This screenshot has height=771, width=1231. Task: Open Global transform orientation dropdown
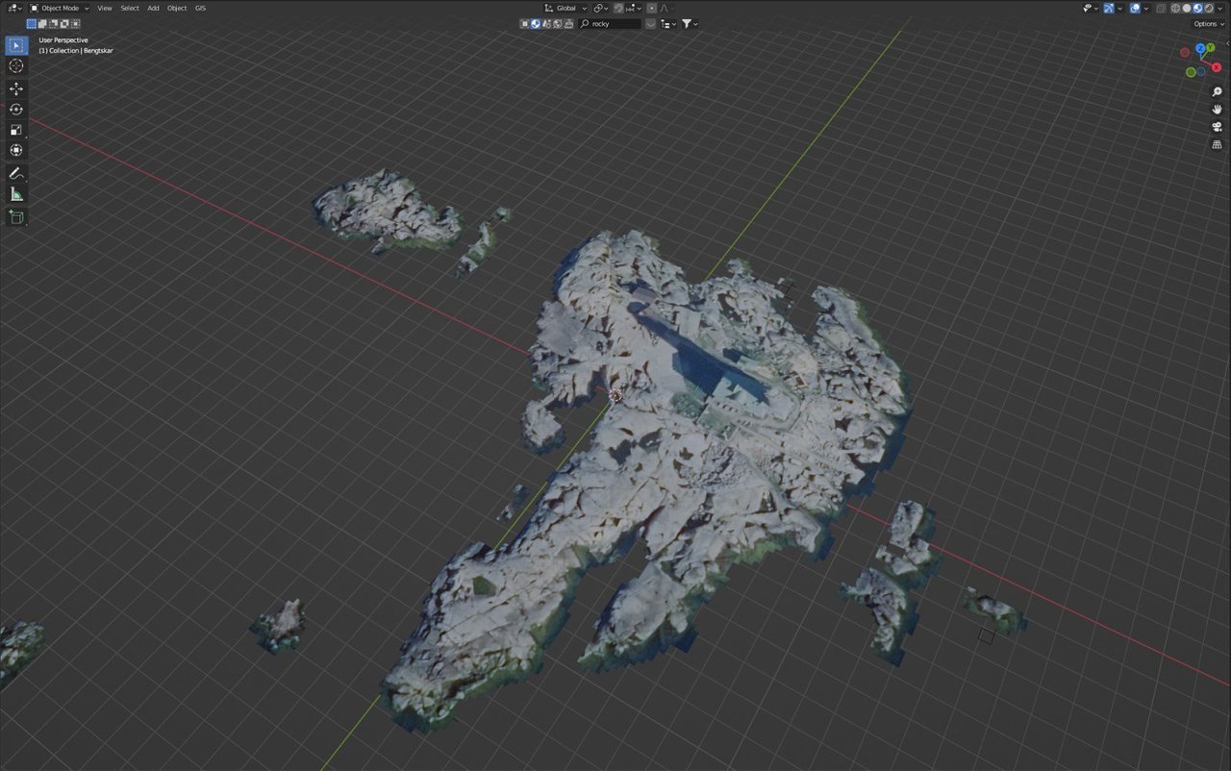point(566,9)
